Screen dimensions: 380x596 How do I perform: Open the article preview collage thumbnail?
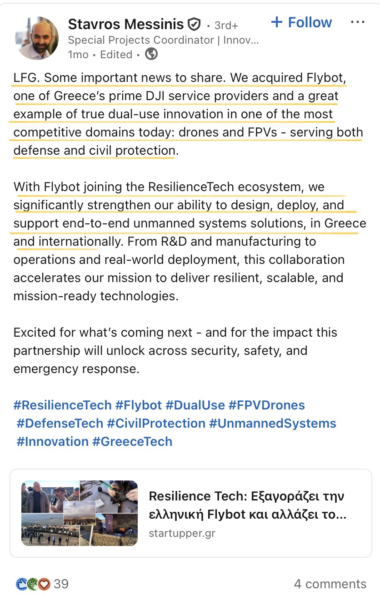click(80, 513)
